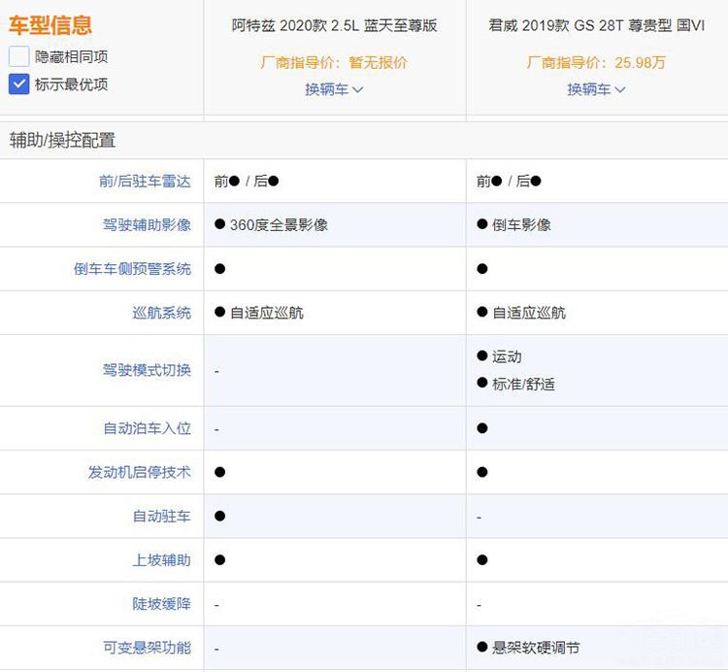This screenshot has width=728, height=672.
Task: Click the 巡航系统 row label
Action: point(161,313)
